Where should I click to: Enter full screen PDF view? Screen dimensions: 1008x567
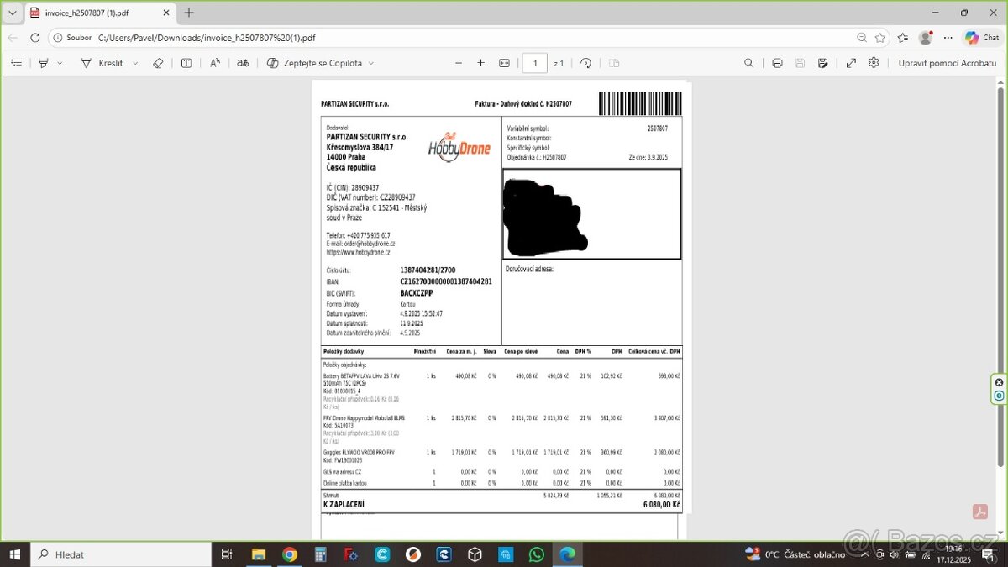click(851, 63)
